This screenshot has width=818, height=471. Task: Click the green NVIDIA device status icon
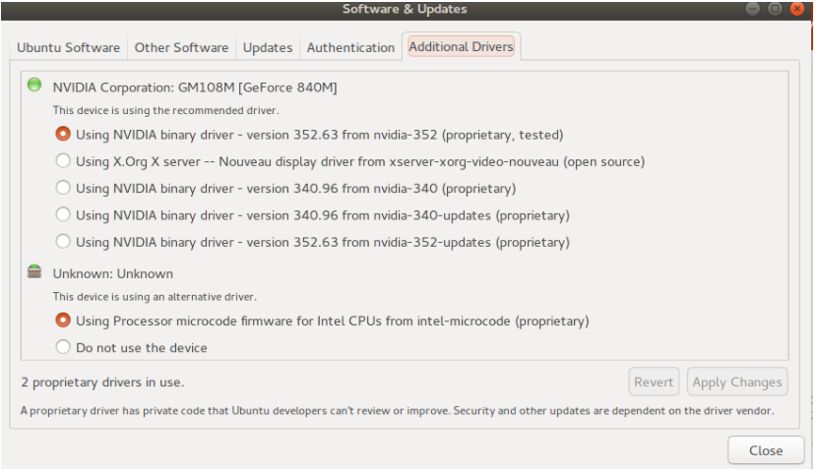[x=34, y=85]
